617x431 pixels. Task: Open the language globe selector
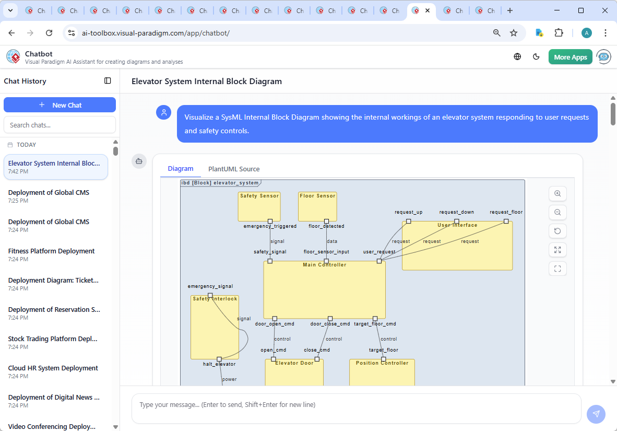point(517,56)
